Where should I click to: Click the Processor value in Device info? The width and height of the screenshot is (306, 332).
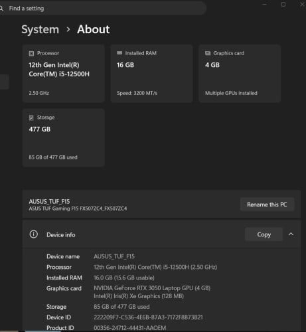tap(155, 267)
